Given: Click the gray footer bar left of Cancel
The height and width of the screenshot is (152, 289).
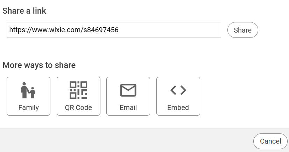Looking at the screenshot, I should pos(122,140).
